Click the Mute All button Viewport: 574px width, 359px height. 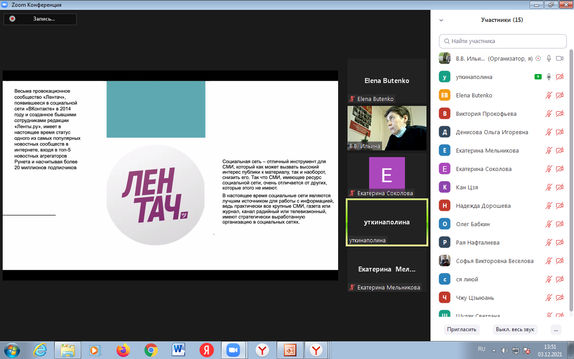pos(515,329)
